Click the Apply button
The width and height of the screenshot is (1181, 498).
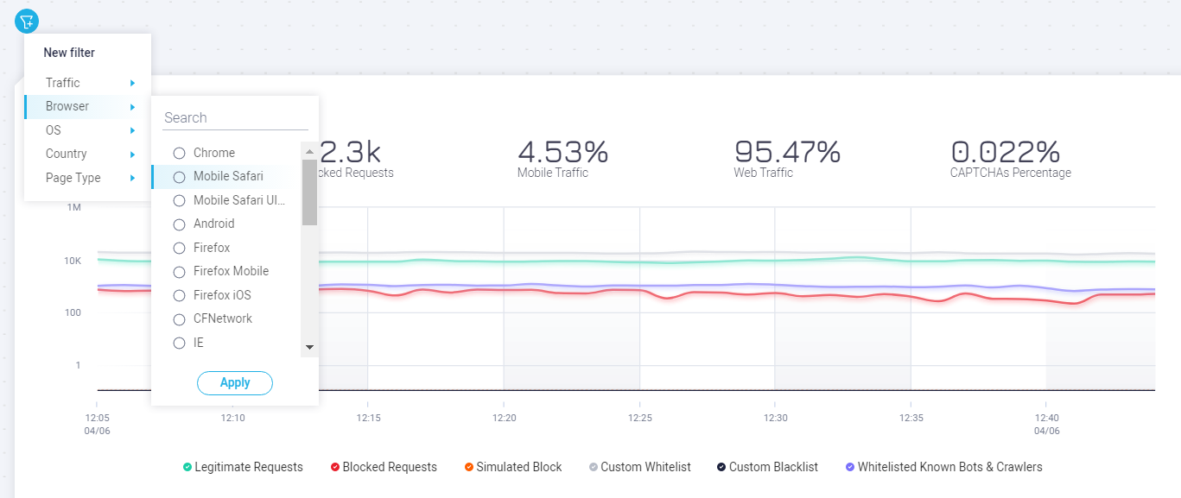[235, 382]
